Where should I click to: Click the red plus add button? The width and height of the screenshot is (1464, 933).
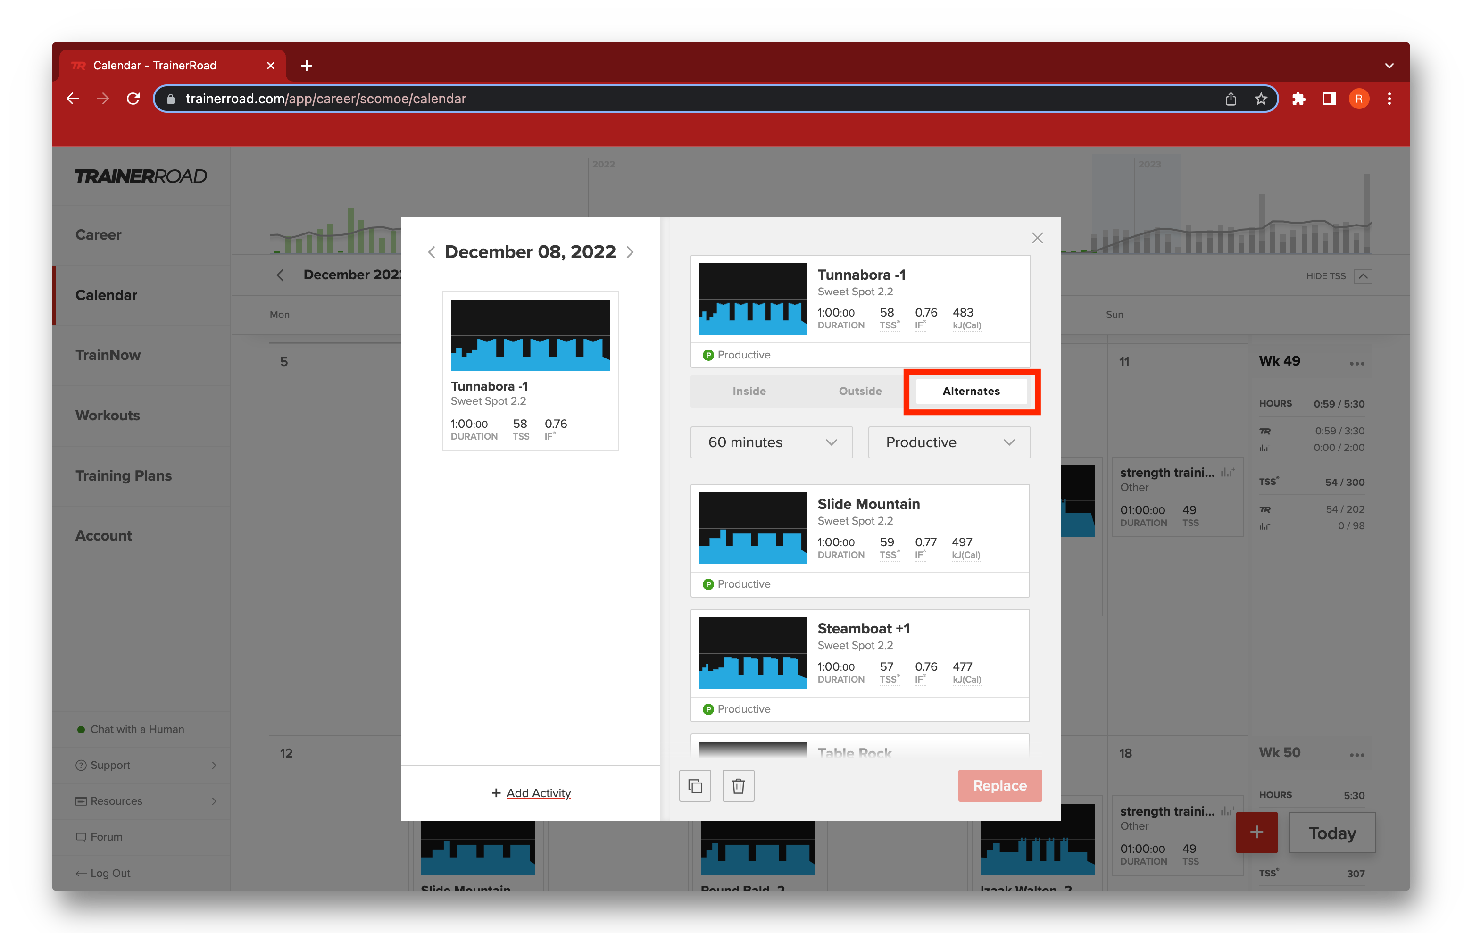tap(1256, 832)
